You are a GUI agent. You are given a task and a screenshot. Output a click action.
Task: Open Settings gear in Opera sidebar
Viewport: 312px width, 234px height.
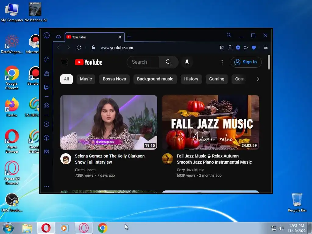pos(46,152)
